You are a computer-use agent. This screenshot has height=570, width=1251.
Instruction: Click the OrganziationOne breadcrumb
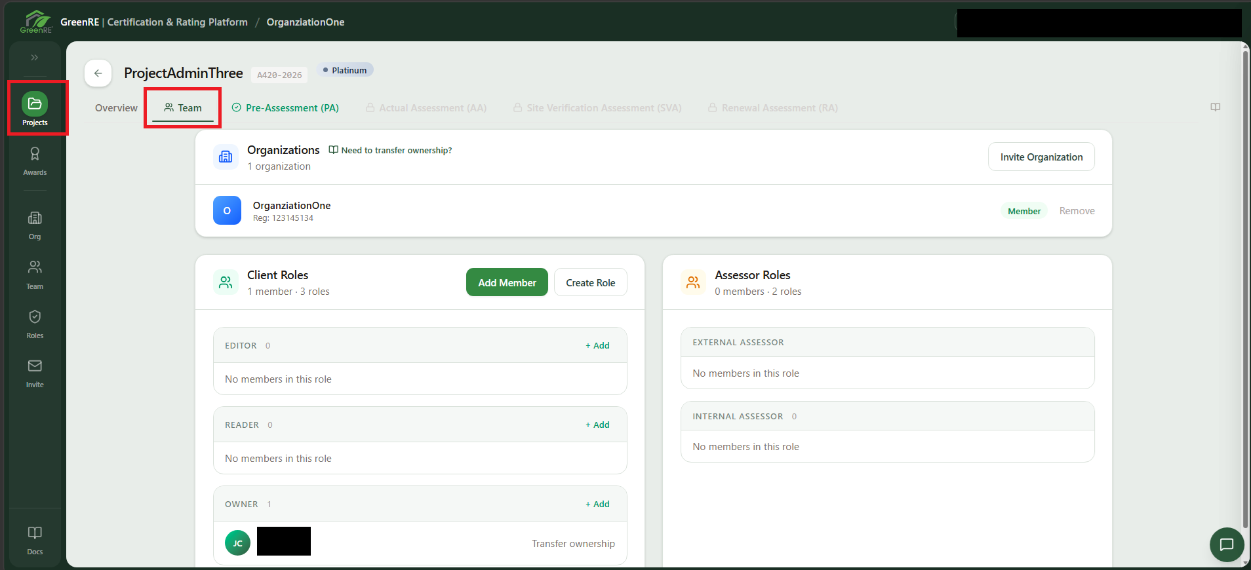coord(306,22)
